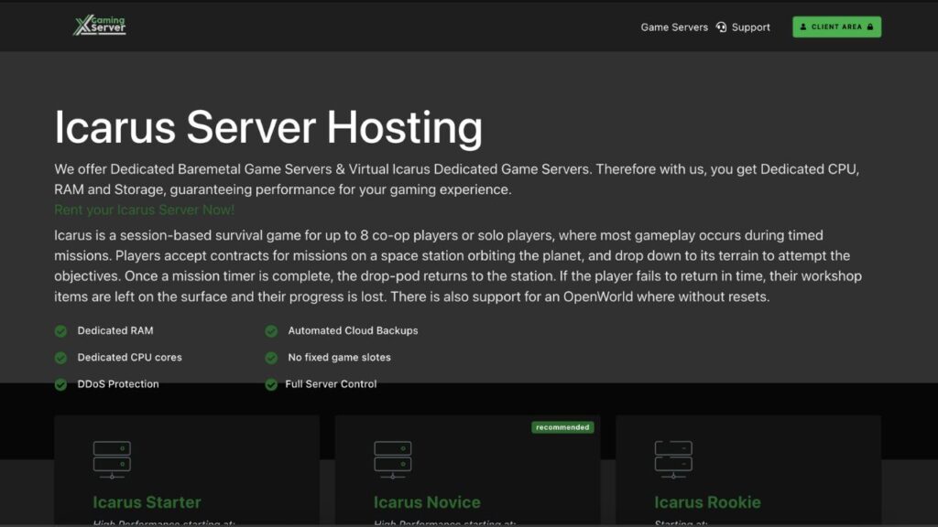Open the Icarus Rookie plan title
Image resolution: width=938 pixels, height=527 pixels.
(x=707, y=502)
